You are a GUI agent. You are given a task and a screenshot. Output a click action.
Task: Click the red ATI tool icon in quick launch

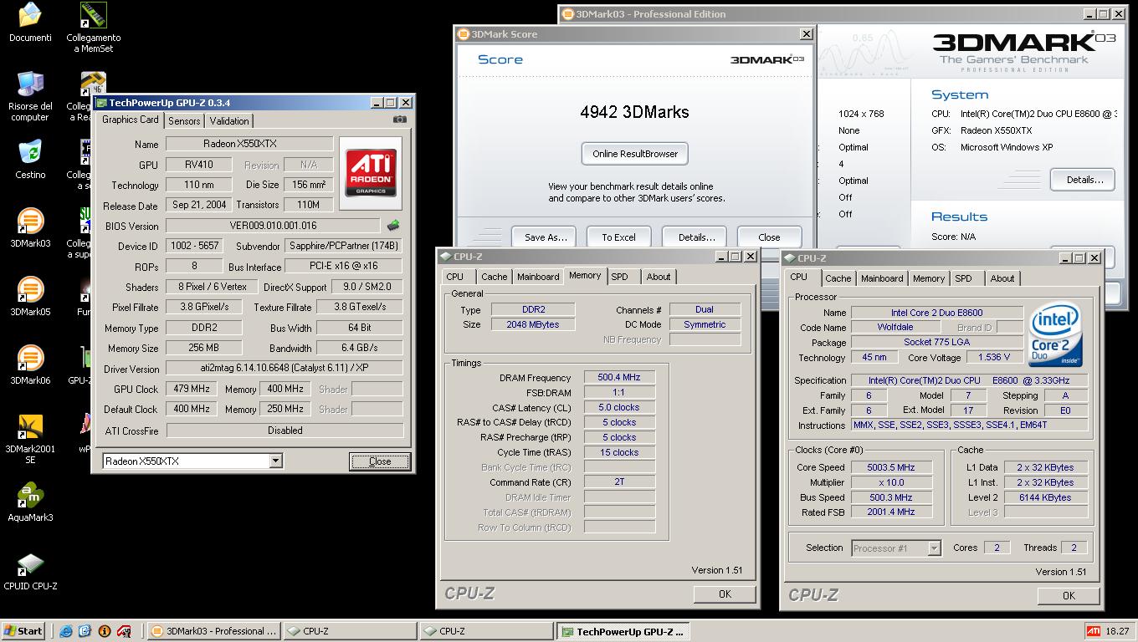(125, 631)
